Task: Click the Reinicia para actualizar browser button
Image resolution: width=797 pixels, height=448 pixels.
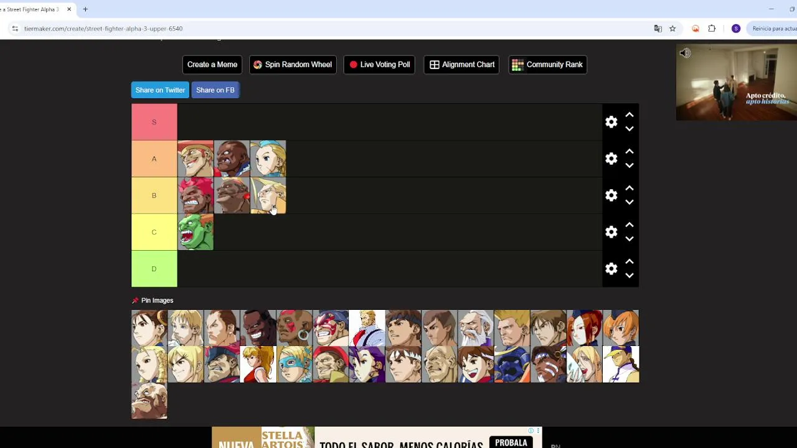Action: coord(773,29)
